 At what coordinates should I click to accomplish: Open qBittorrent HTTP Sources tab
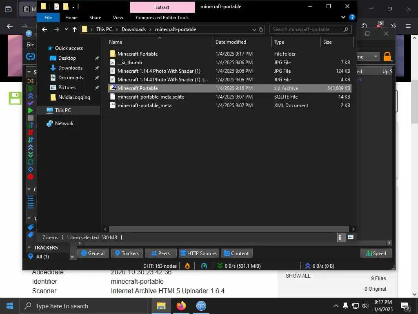click(199, 253)
